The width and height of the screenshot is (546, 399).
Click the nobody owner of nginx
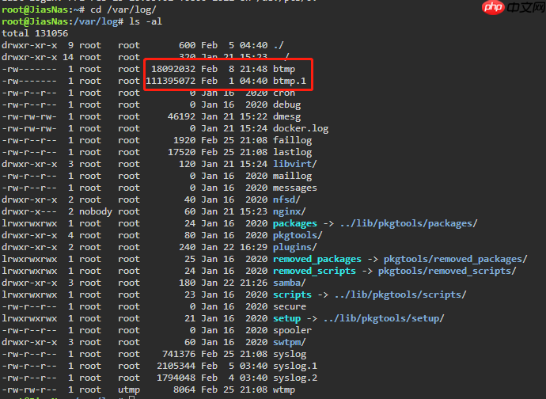(96, 211)
